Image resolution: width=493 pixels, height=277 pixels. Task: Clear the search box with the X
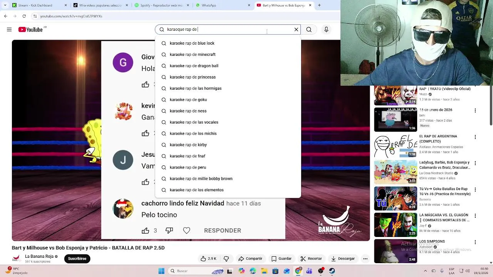[296, 30]
